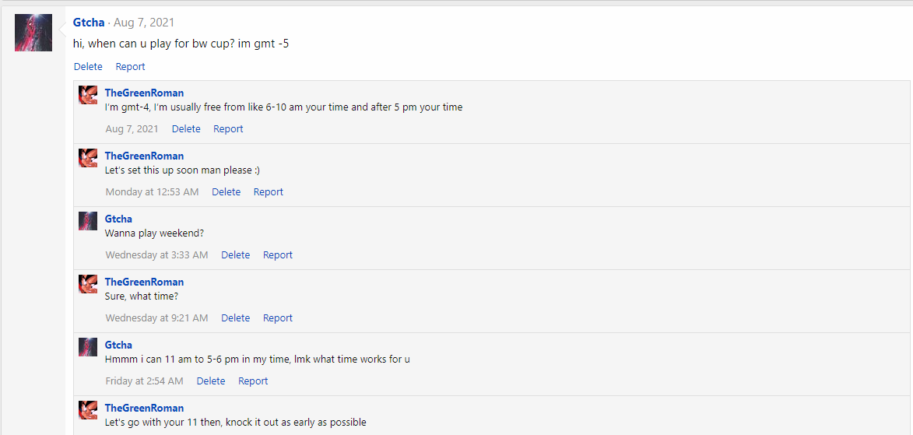Delete Gtcha's main profile post
Screen dimensions: 913x435
pos(88,67)
